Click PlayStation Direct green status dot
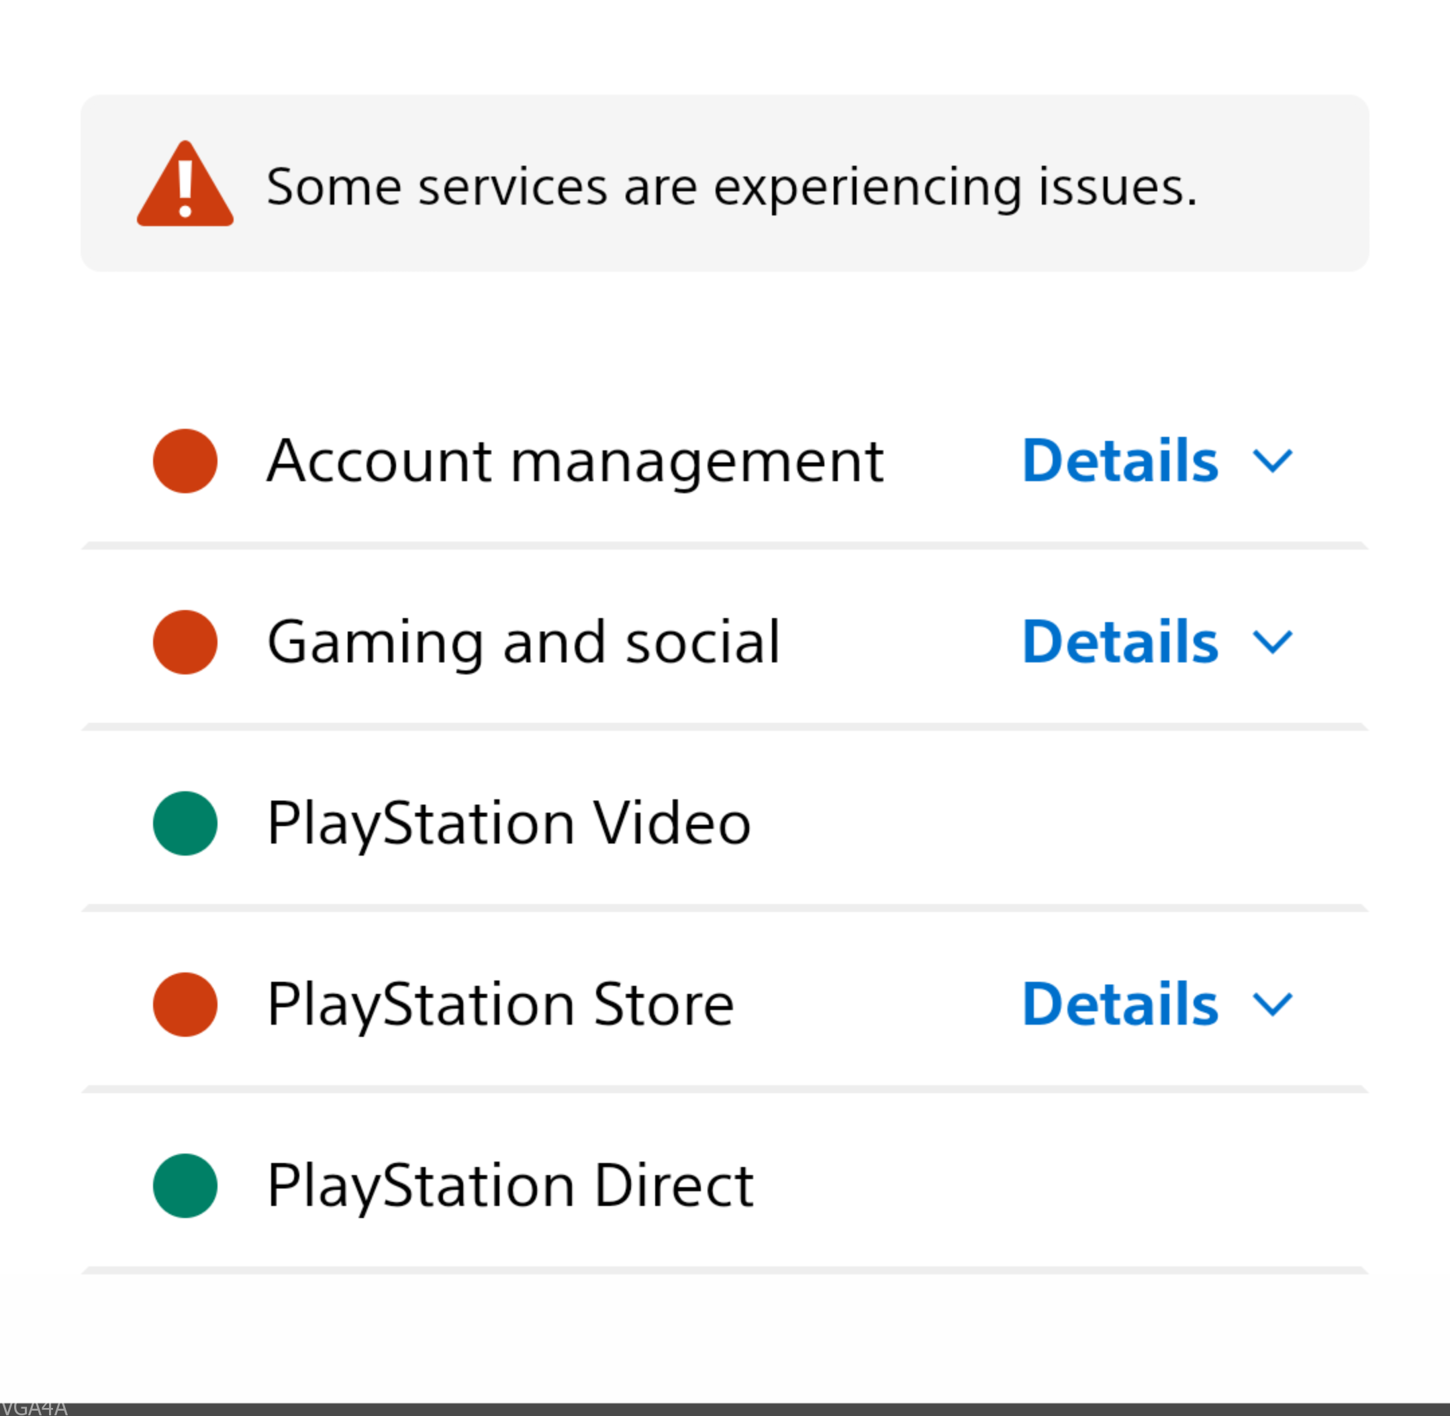 (185, 1185)
